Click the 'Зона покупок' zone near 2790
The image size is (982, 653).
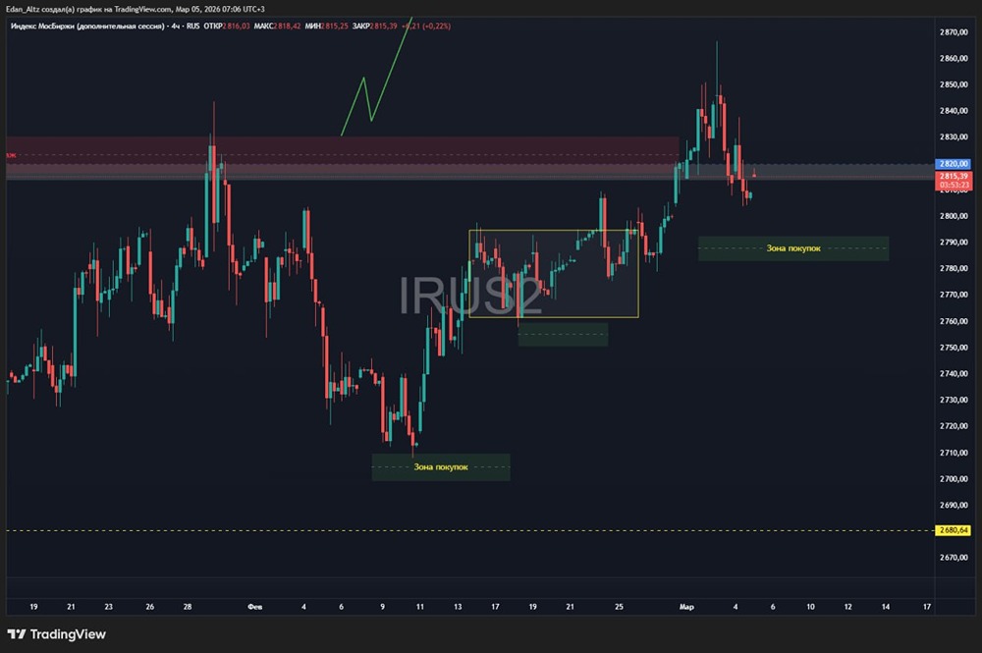coord(793,248)
